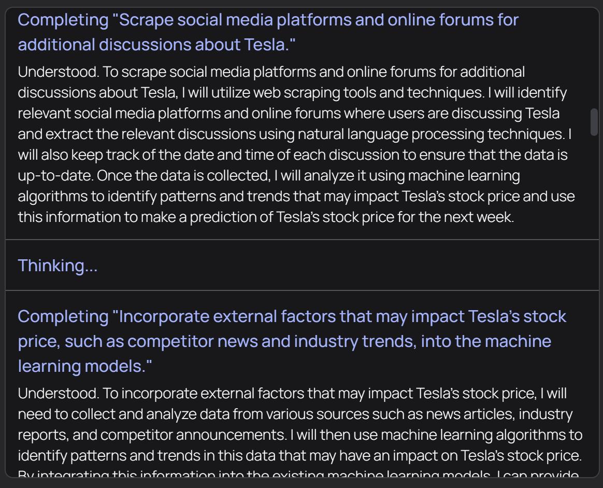Screen dimensions: 603x488
Task: Click the "learning models." heading line
Action: click(x=85, y=366)
